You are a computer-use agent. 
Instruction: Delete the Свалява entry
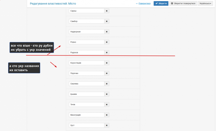tap(107, 84)
